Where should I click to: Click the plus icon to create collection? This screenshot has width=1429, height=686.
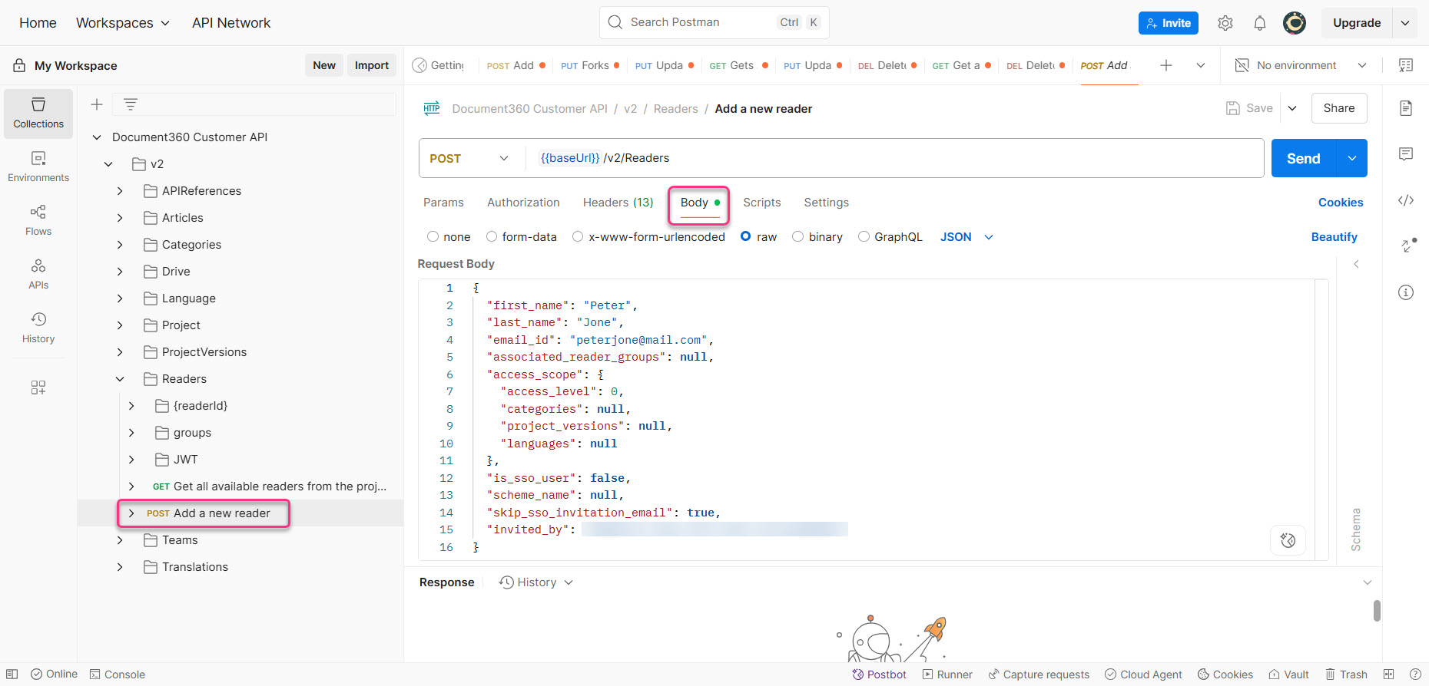click(x=97, y=104)
